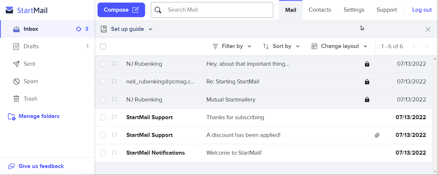The width and height of the screenshot is (438, 175).
Task: Select the checkbox for 'Thanks for subscribing'
Action: (x=103, y=117)
